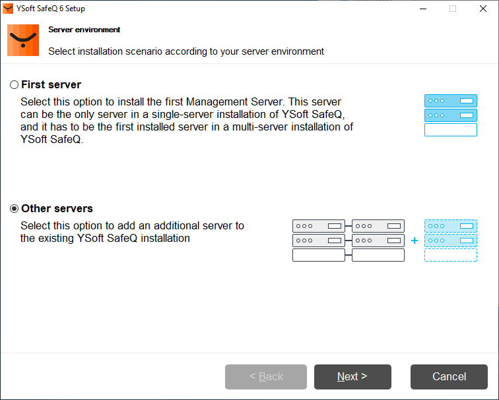This screenshot has width=499, height=400.
Task: Close the setup window with the X button
Action: (483, 9)
